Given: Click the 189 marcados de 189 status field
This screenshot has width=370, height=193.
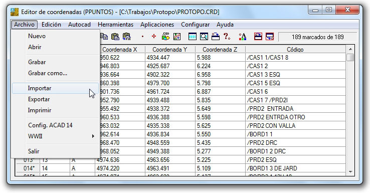Looking at the screenshot, I should coord(318,37).
